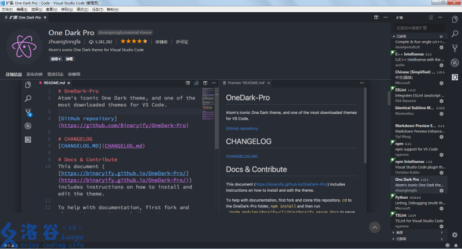Image resolution: width=462 pixels, height=249 pixels.
Task: Open the 调试(D) menu
Action: tap(82, 9)
